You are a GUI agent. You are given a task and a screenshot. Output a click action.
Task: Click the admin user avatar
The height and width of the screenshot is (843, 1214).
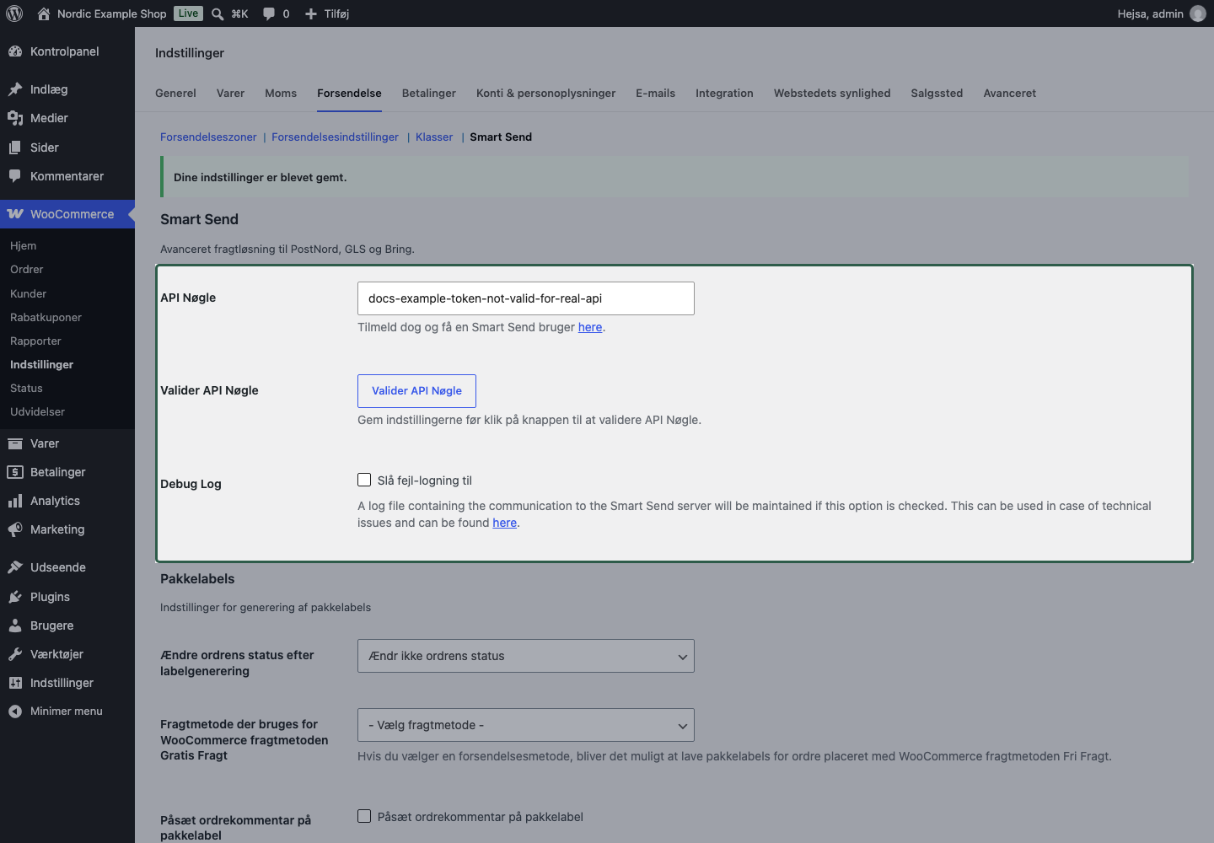click(1198, 13)
